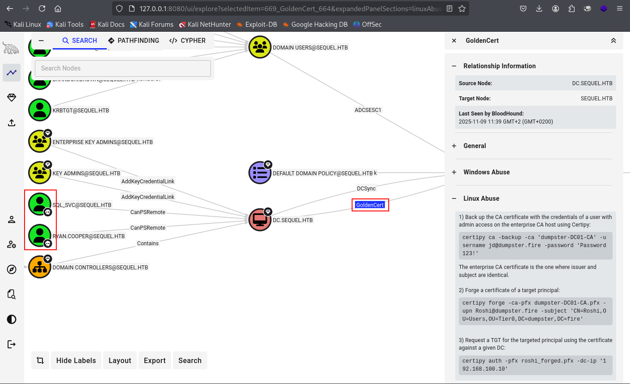Select the DOMAIN CONTROLLERS OU node
This screenshot has height=384, width=630.
40,267
